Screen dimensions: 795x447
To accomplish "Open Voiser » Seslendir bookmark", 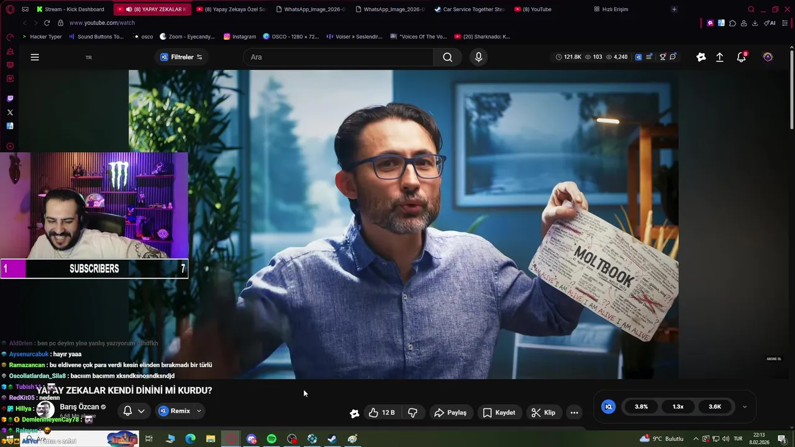I will coord(355,37).
